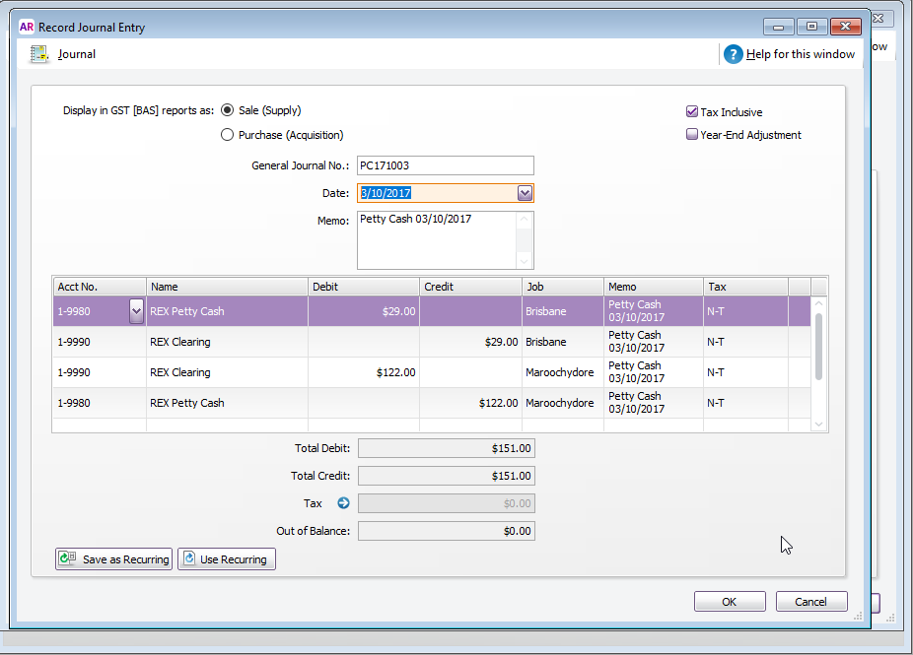Click REX Petty Cash in the $122.00 credit row

[x=187, y=403]
